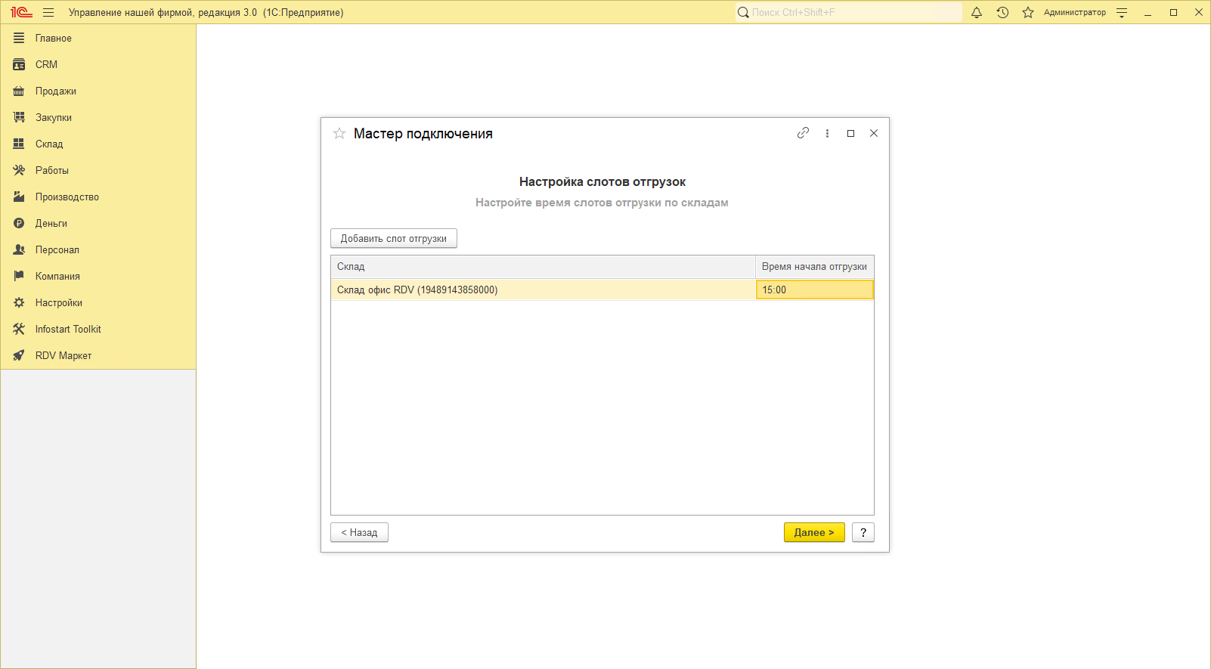This screenshot has width=1211, height=669.
Task: Open the Персонал section
Action: 98,249
